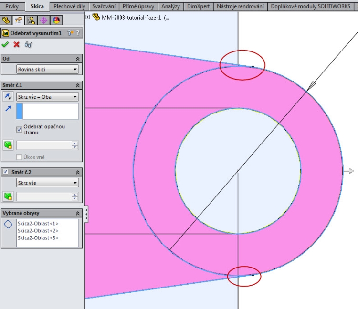Viewport: 358px width, 309px height.
Task: Click direction of extrusion arrow icon
Action: point(8,108)
